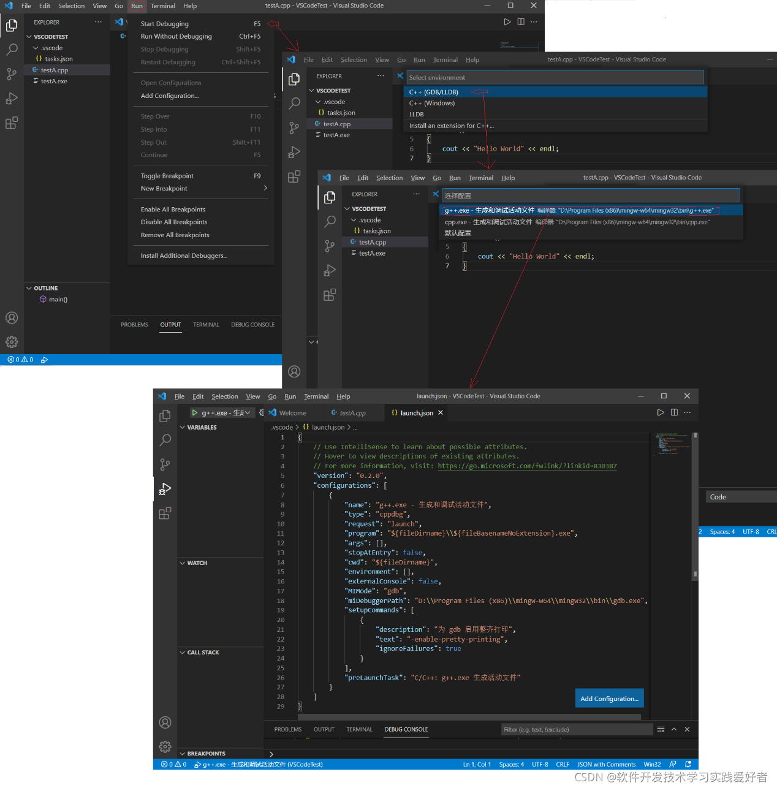Open Explorer icon in launch.json window
Image resolution: width=777 pixels, height=788 pixels.
165,416
